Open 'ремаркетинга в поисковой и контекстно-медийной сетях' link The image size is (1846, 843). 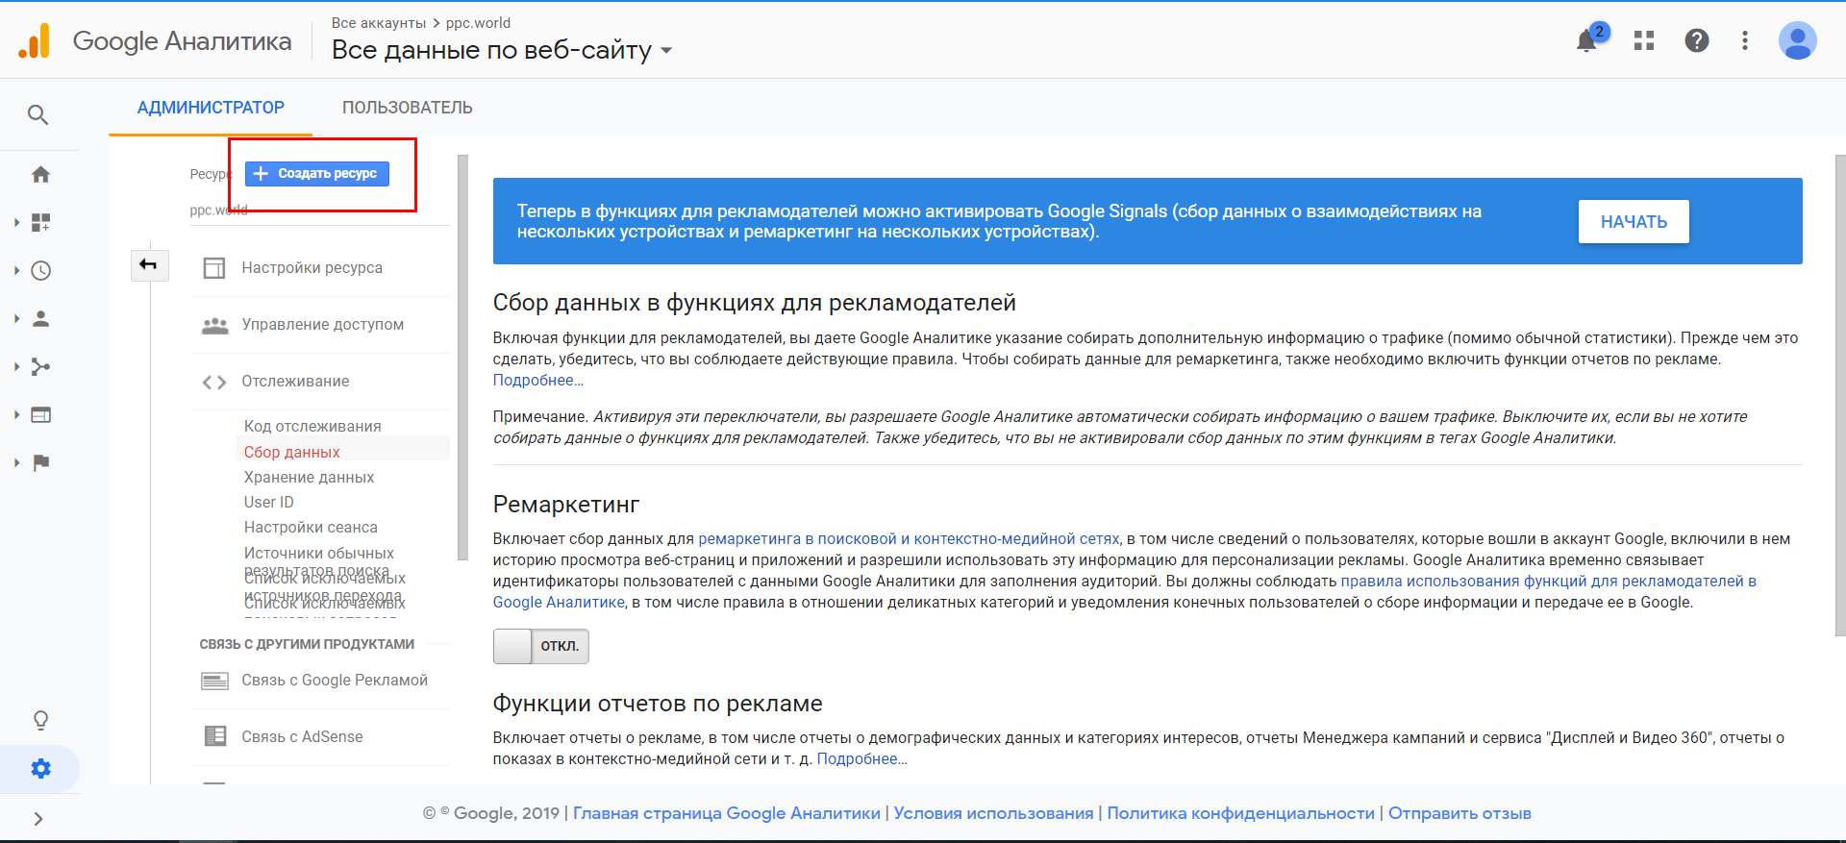(x=909, y=539)
